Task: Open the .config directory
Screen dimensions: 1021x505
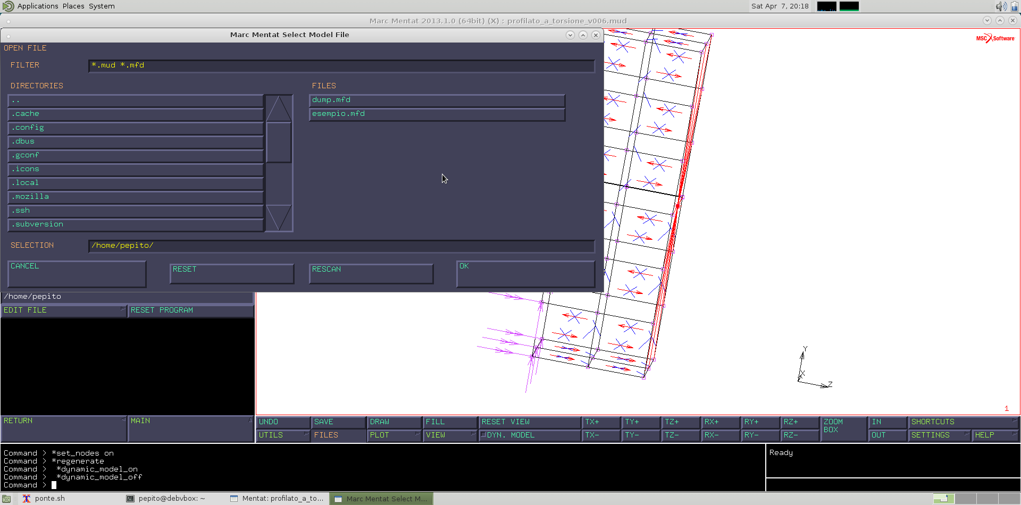Action: [136, 128]
